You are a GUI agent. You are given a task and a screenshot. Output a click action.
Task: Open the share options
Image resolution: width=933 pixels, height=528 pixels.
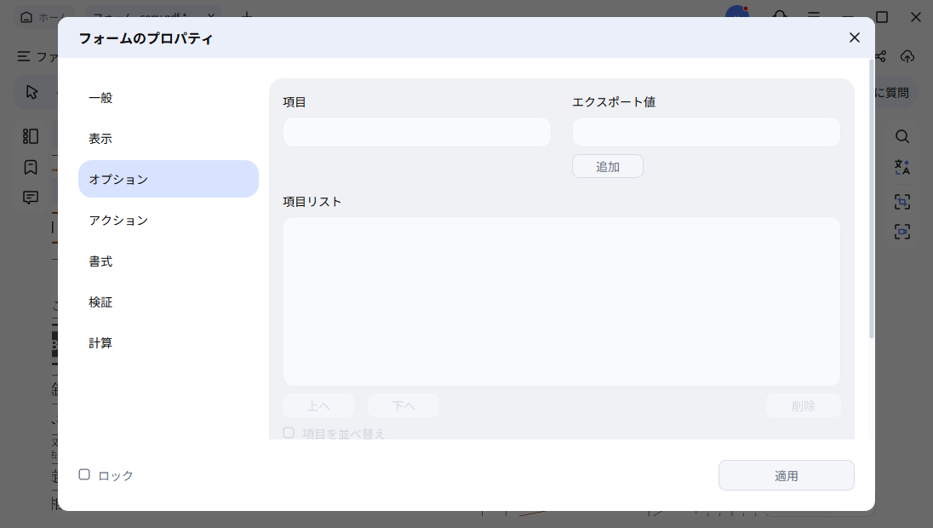click(879, 57)
